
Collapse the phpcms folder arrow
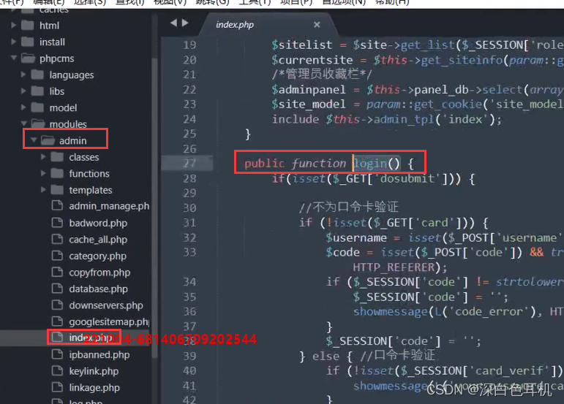[x=14, y=58]
